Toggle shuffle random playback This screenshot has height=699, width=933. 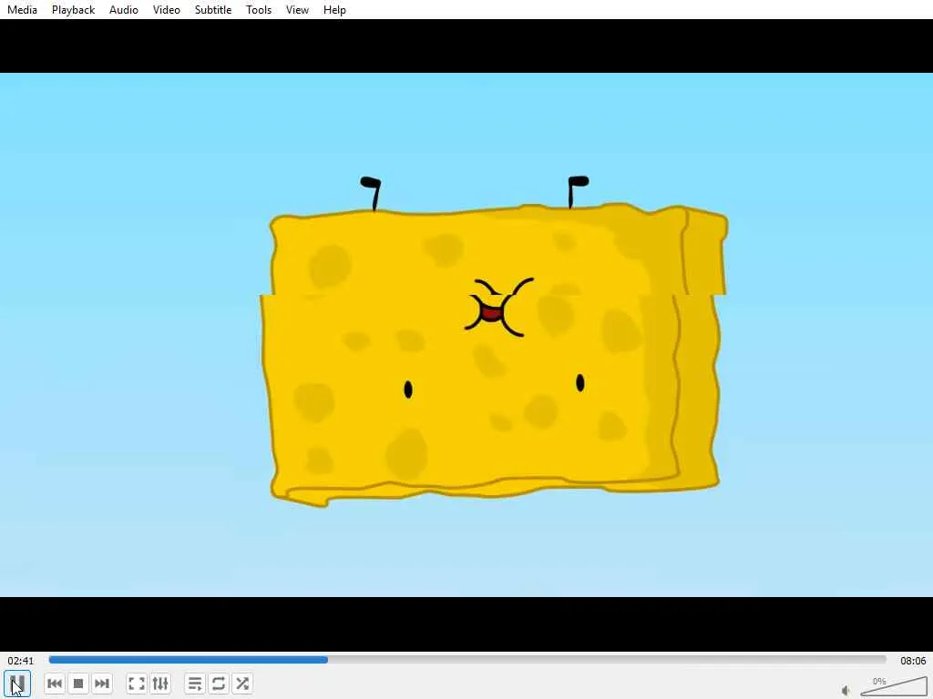pos(242,684)
